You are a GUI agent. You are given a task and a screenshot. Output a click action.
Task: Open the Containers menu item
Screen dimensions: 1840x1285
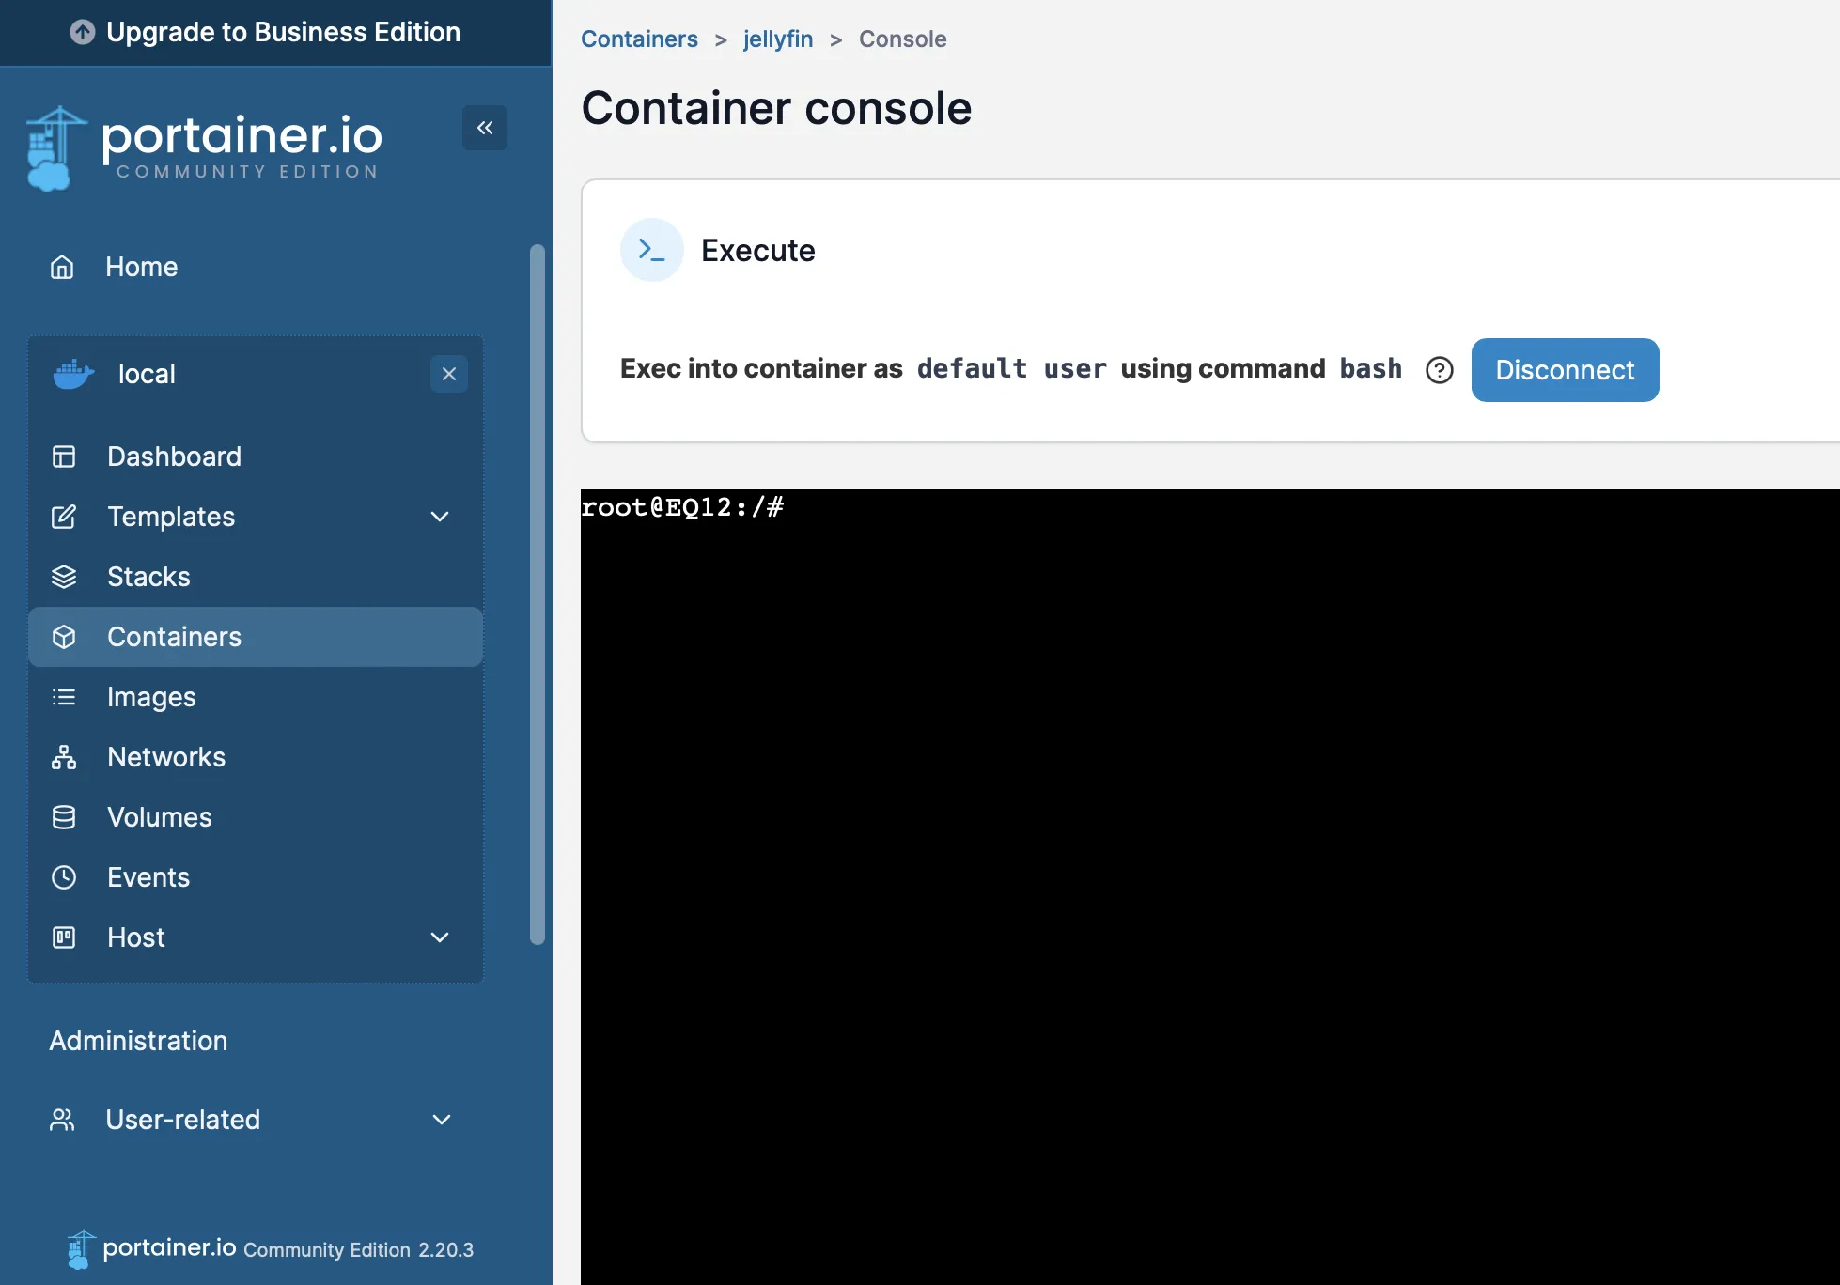pos(175,637)
